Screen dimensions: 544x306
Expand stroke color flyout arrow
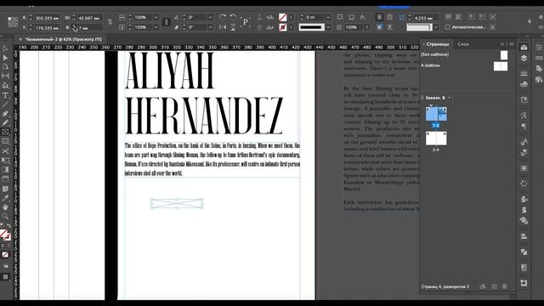point(291,27)
